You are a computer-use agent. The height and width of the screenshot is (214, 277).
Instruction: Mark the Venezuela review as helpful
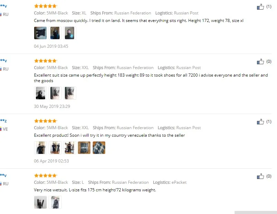point(260,122)
